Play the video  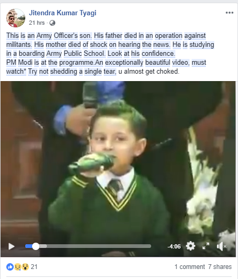12,246
